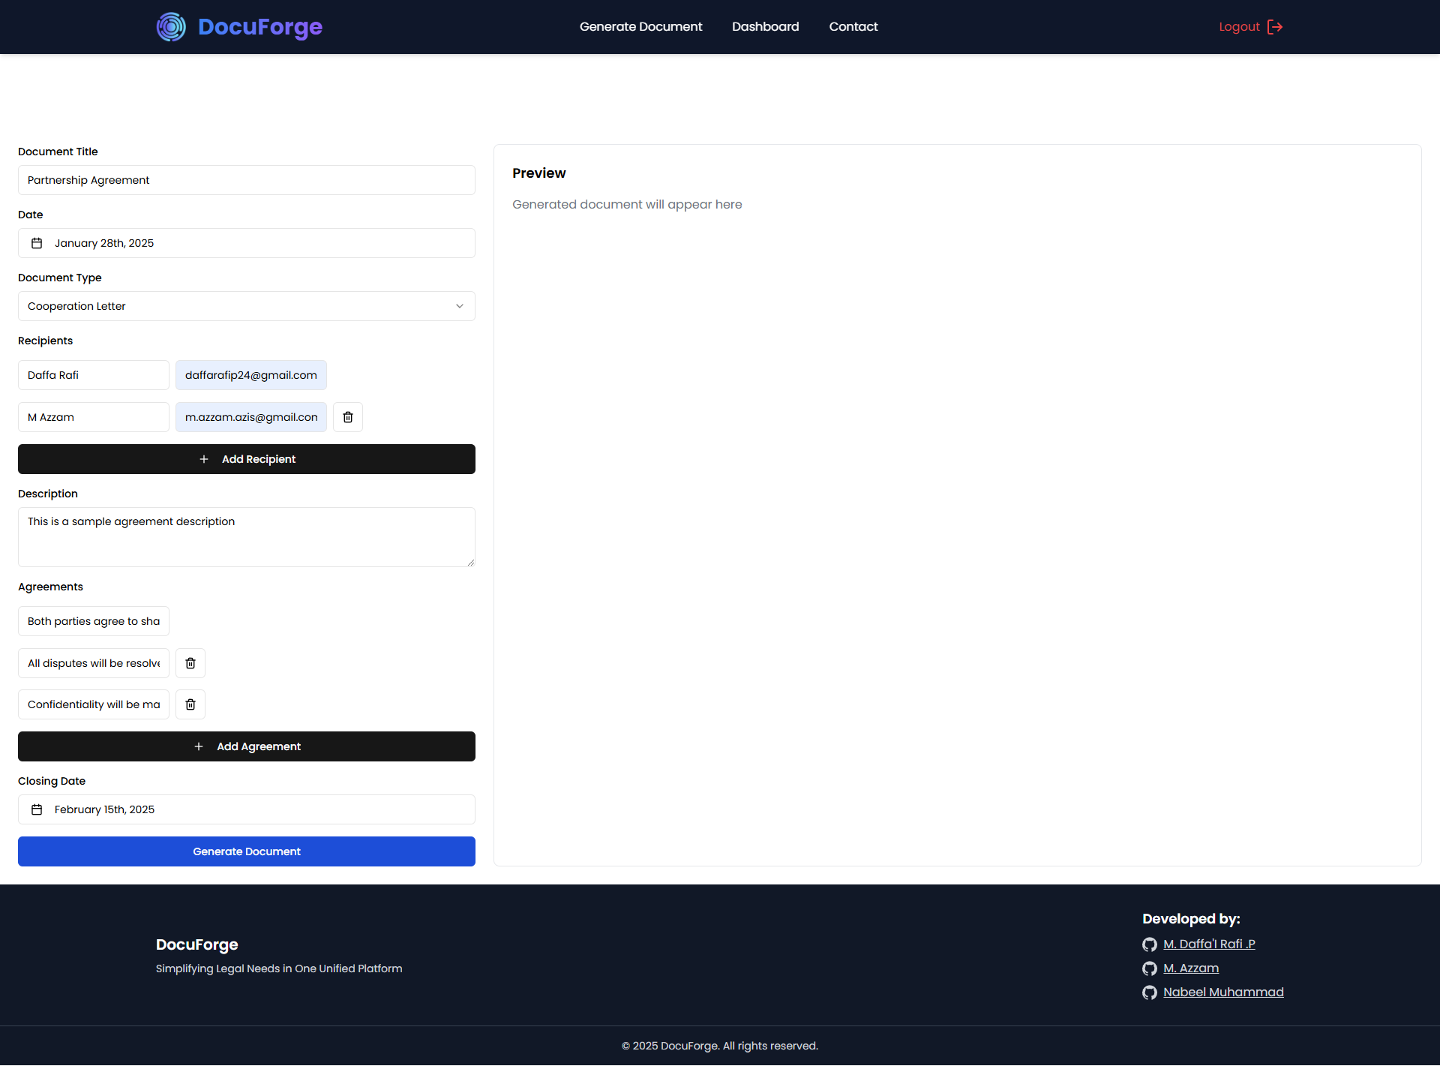1440x1066 pixels.
Task: Delete the M Azzam recipient with trash icon
Action: (348, 417)
